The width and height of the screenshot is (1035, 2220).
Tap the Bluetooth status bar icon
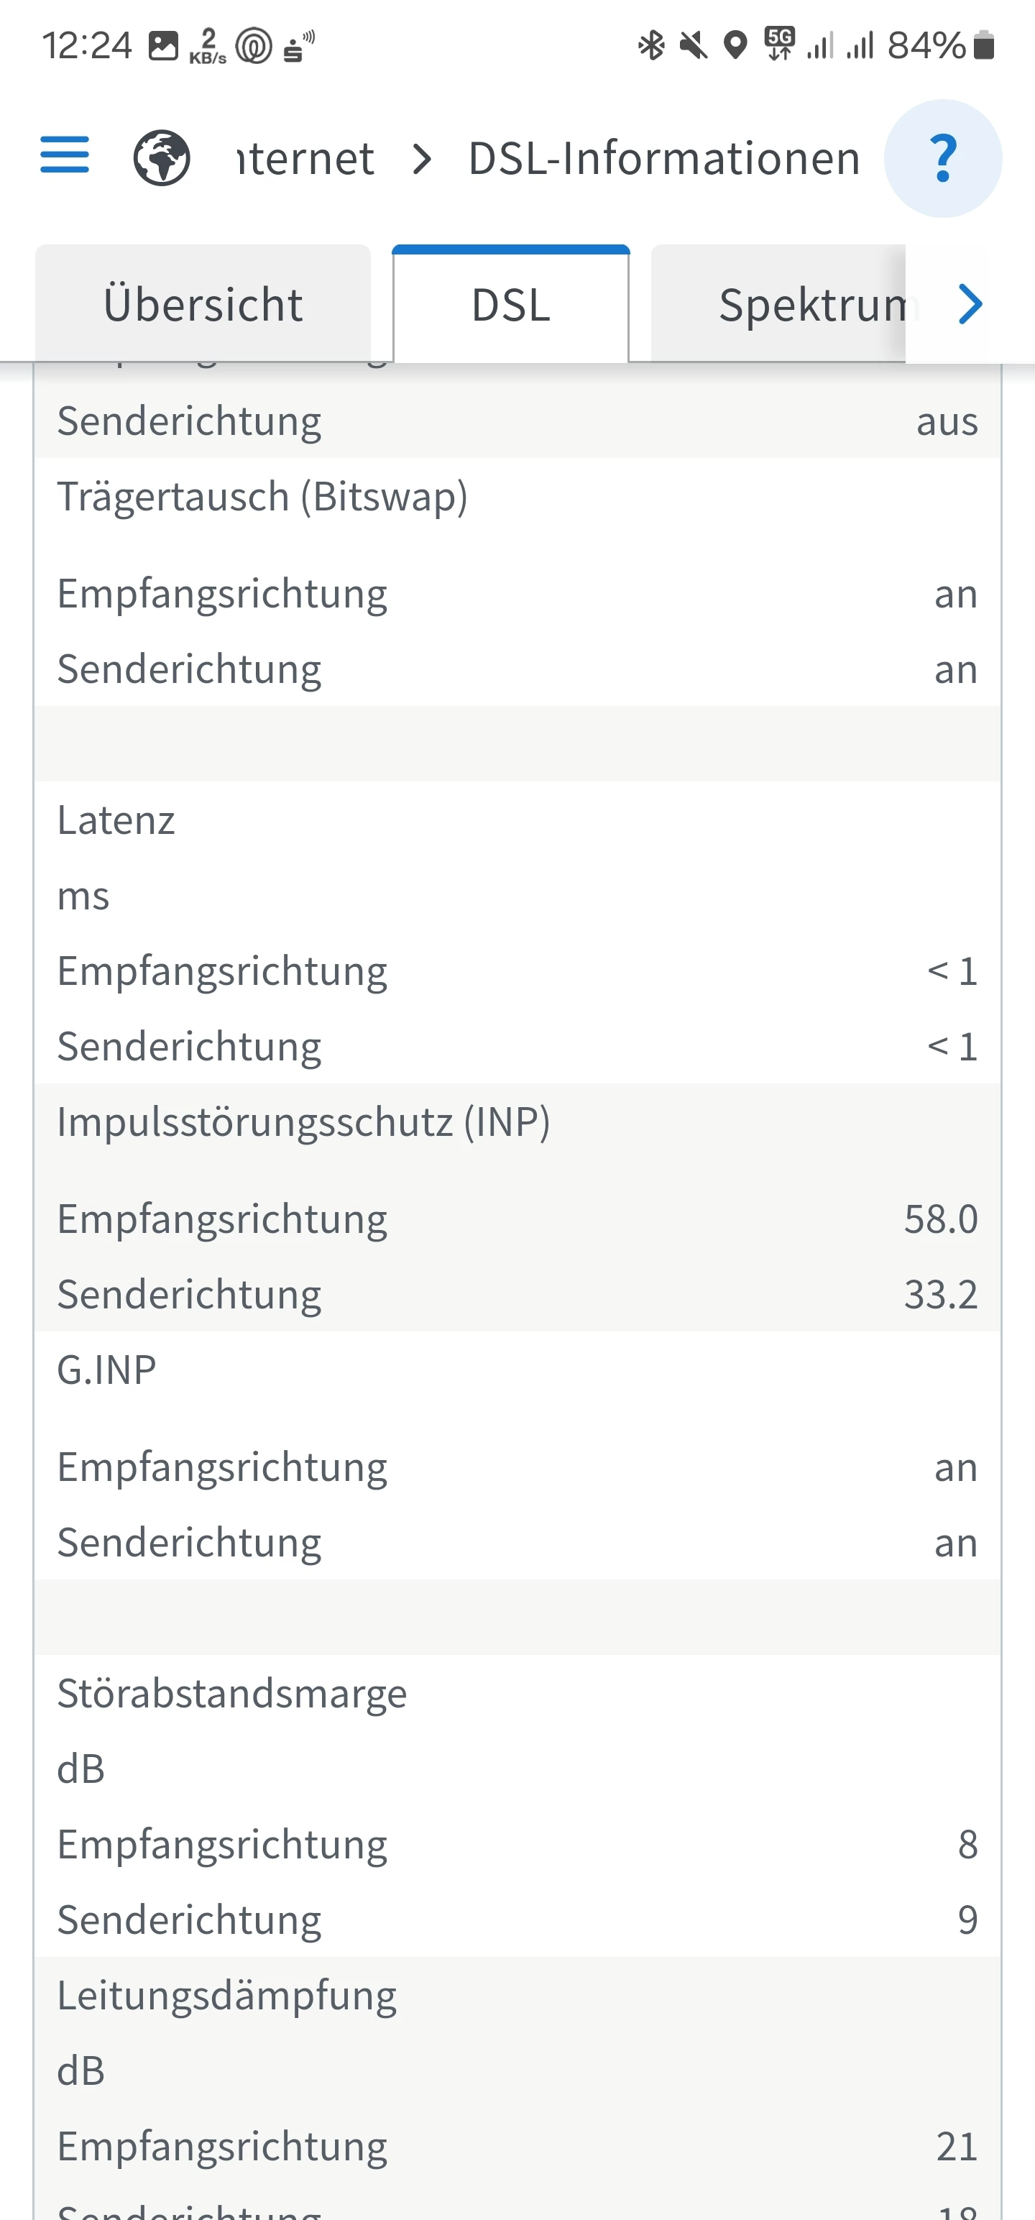point(651,45)
